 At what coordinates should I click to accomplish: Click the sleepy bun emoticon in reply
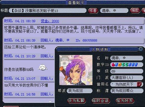coord(42,67)
